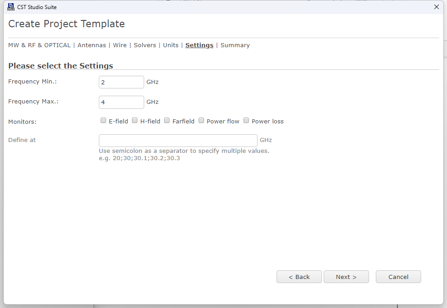Viewport: 447px width, 308px height.
Task: Click the 'Create Project Template' title text
Action: point(67,24)
